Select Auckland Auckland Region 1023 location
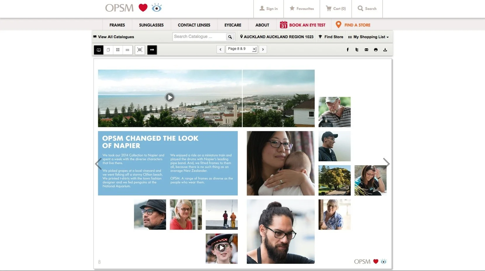 [x=277, y=37]
